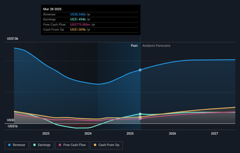Screen dimensions: 240x153
Task: Click the US$1.009b cash from op value
Action: 78,30
